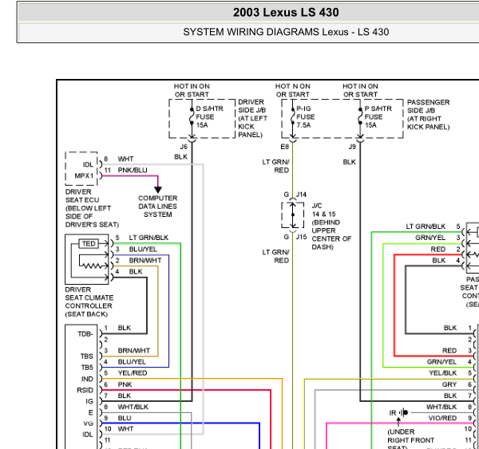This screenshot has height=449, width=479.
Task: Click the TBS terminal label
Action: pyautogui.click(x=87, y=356)
